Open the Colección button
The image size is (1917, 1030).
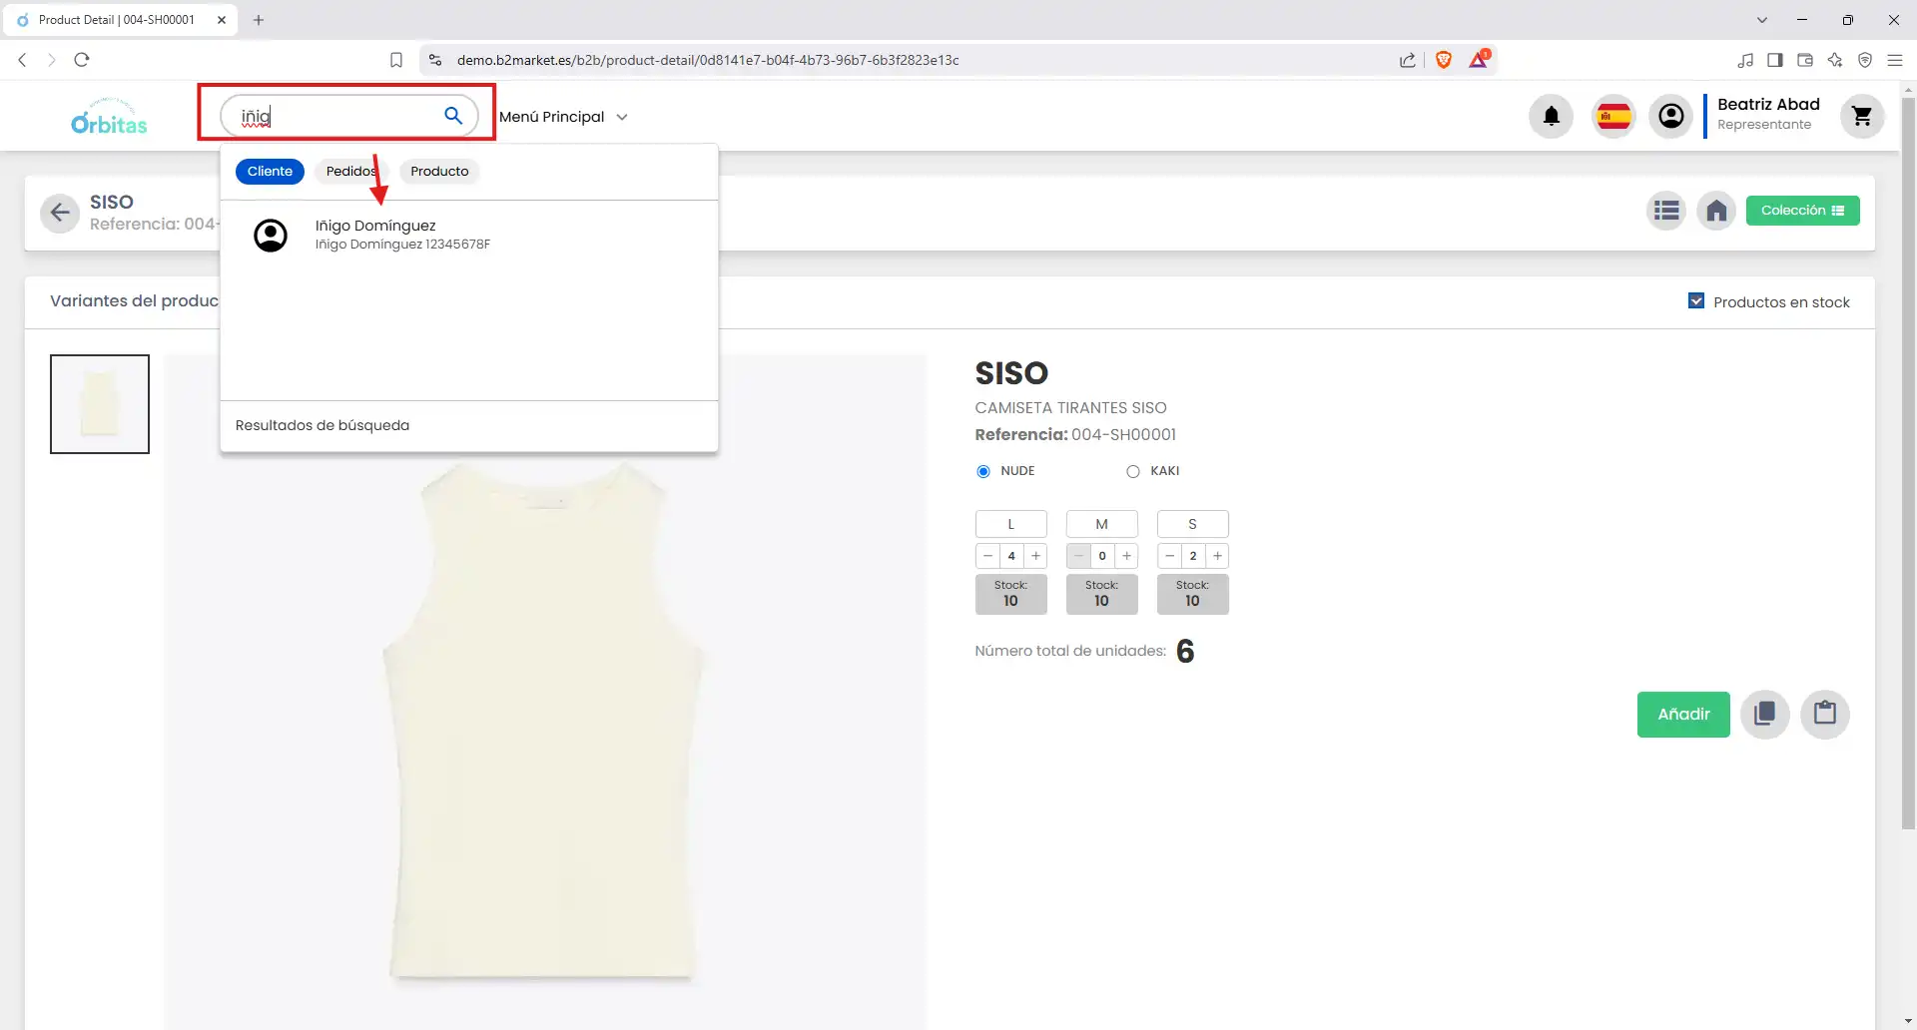[x=1803, y=211]
